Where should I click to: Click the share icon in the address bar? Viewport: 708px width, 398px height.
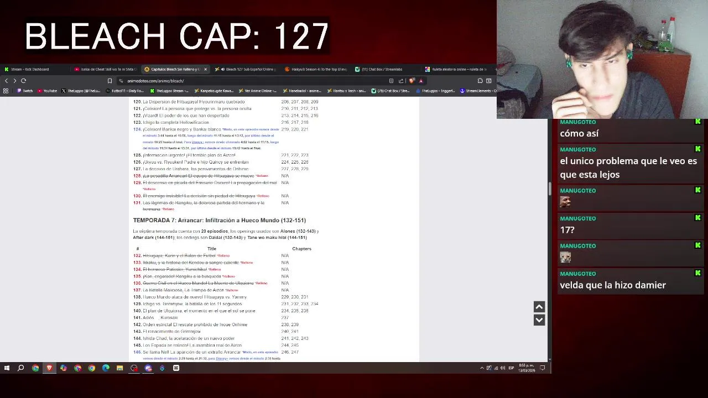tap(401, 81)
